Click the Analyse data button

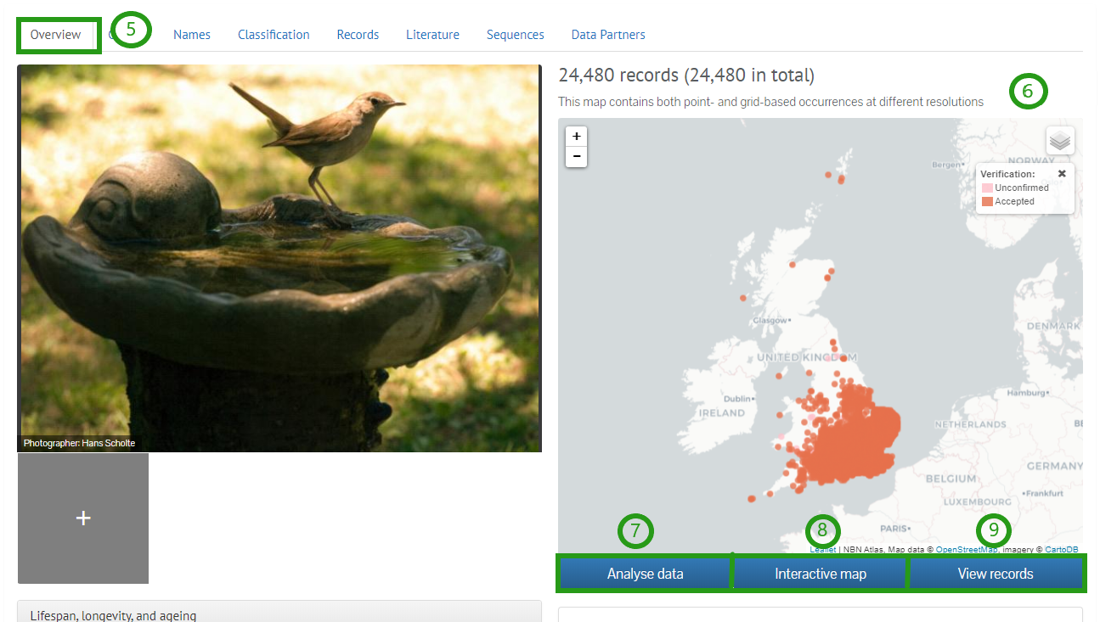tap(645, 574)
